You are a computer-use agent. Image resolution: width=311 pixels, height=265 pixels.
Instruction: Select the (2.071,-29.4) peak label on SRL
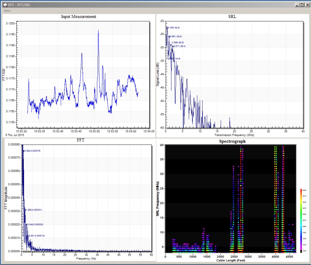[179, 46]
